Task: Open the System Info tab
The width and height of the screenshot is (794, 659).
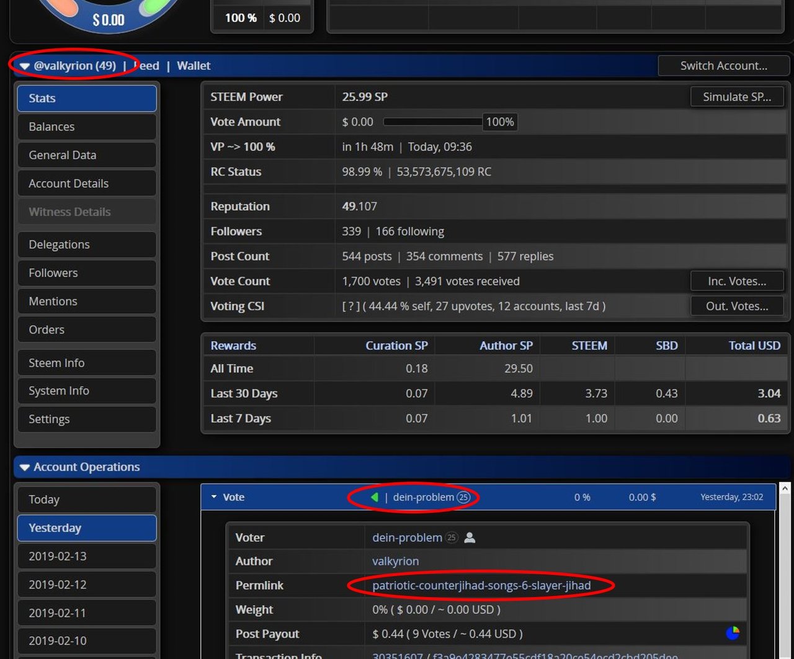Action: pos(87,391)
